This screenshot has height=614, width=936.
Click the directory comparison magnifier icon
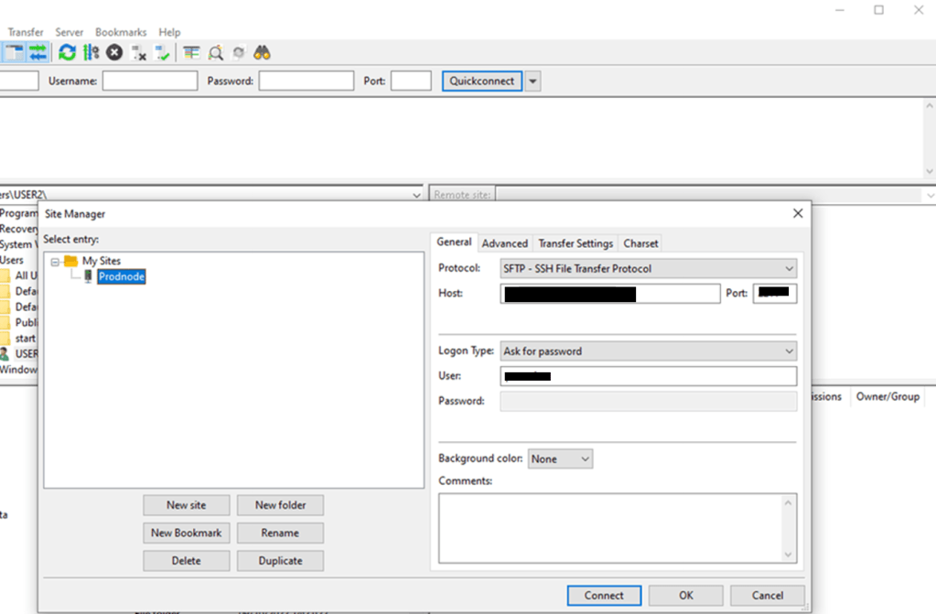click(x=216, y=53)
